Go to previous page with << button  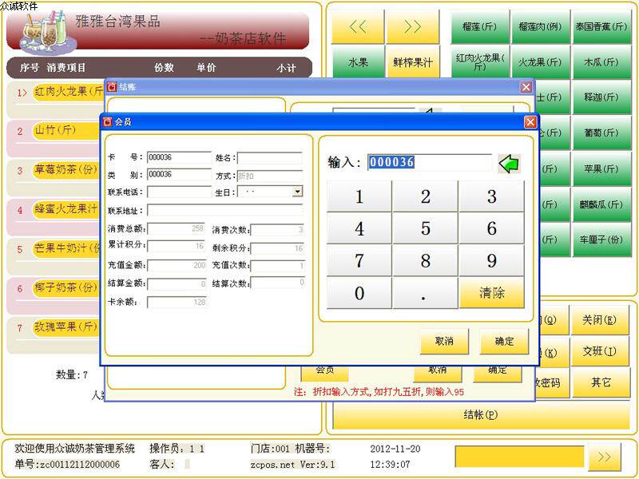coord(358,27)
